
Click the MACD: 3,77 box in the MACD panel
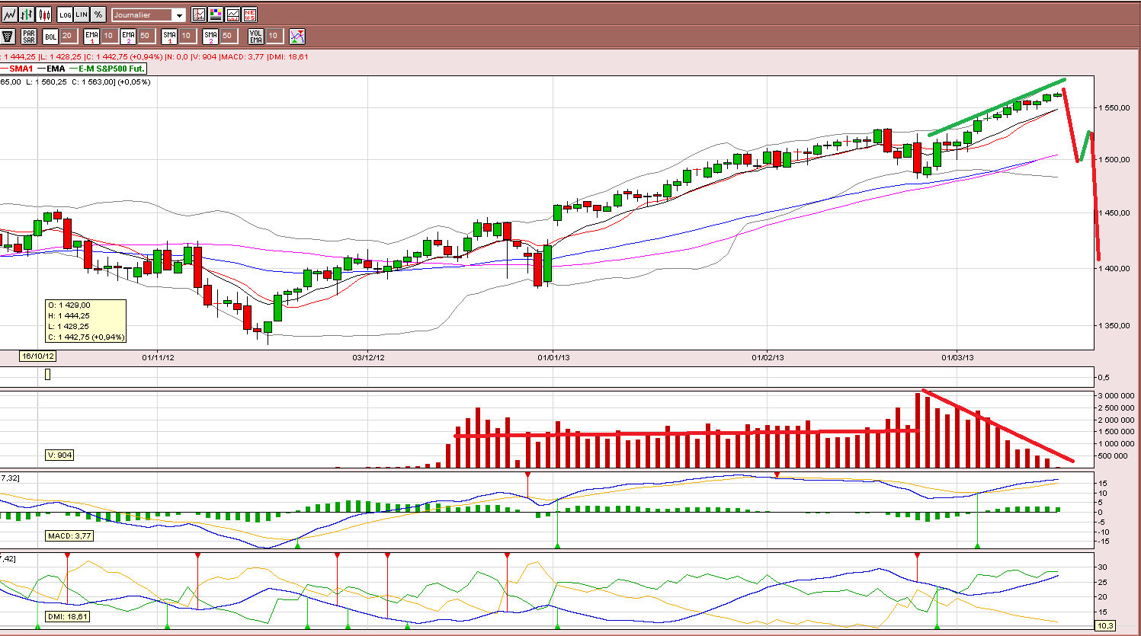[x=70, y=536]
